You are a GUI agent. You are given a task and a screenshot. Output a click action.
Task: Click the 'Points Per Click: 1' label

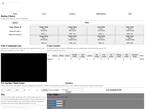(x=15, y=31)
